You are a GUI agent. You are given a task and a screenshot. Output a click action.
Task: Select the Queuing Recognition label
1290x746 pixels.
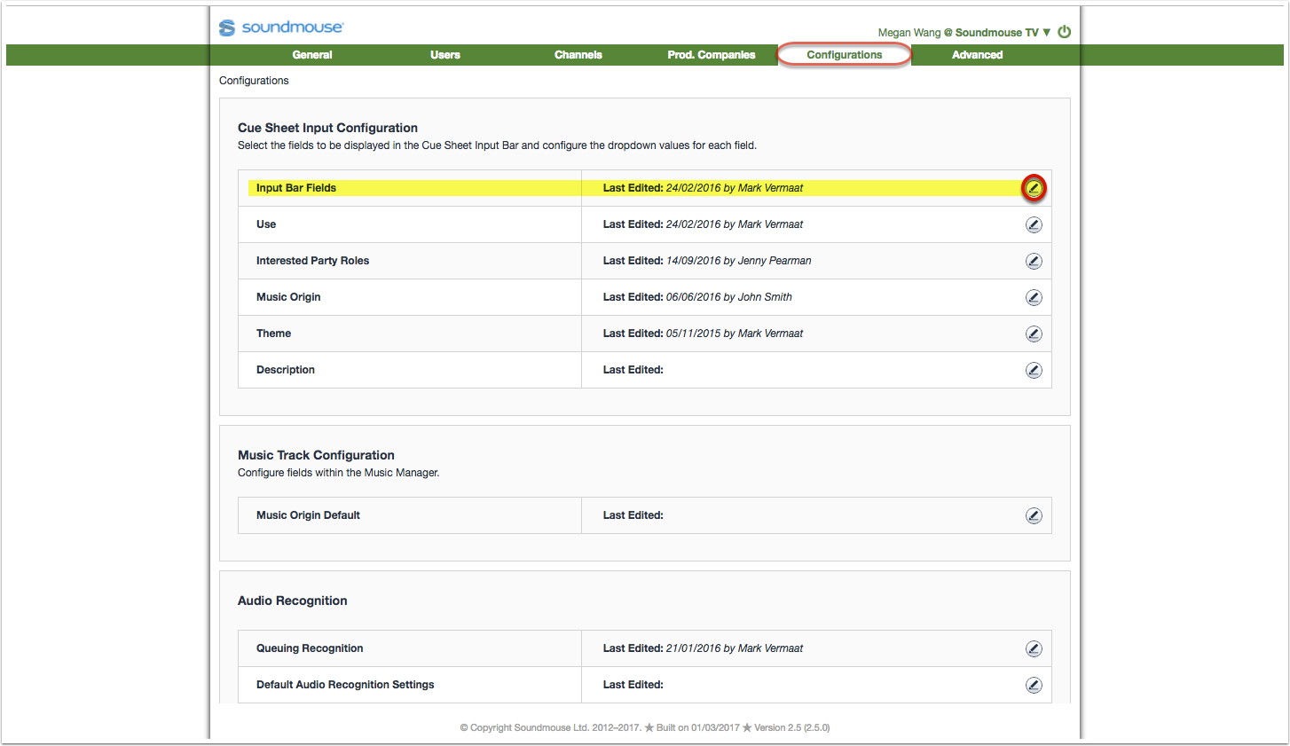310,648
